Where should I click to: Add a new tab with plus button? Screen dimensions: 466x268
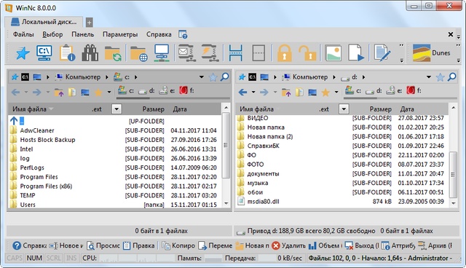pos(89,23)
